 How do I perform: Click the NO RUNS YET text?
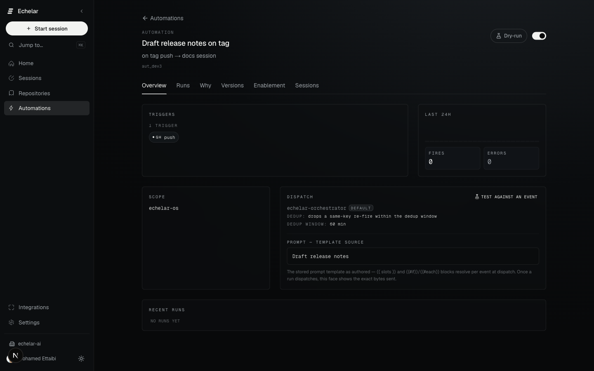pyautogui.click(x=165, y=321)
